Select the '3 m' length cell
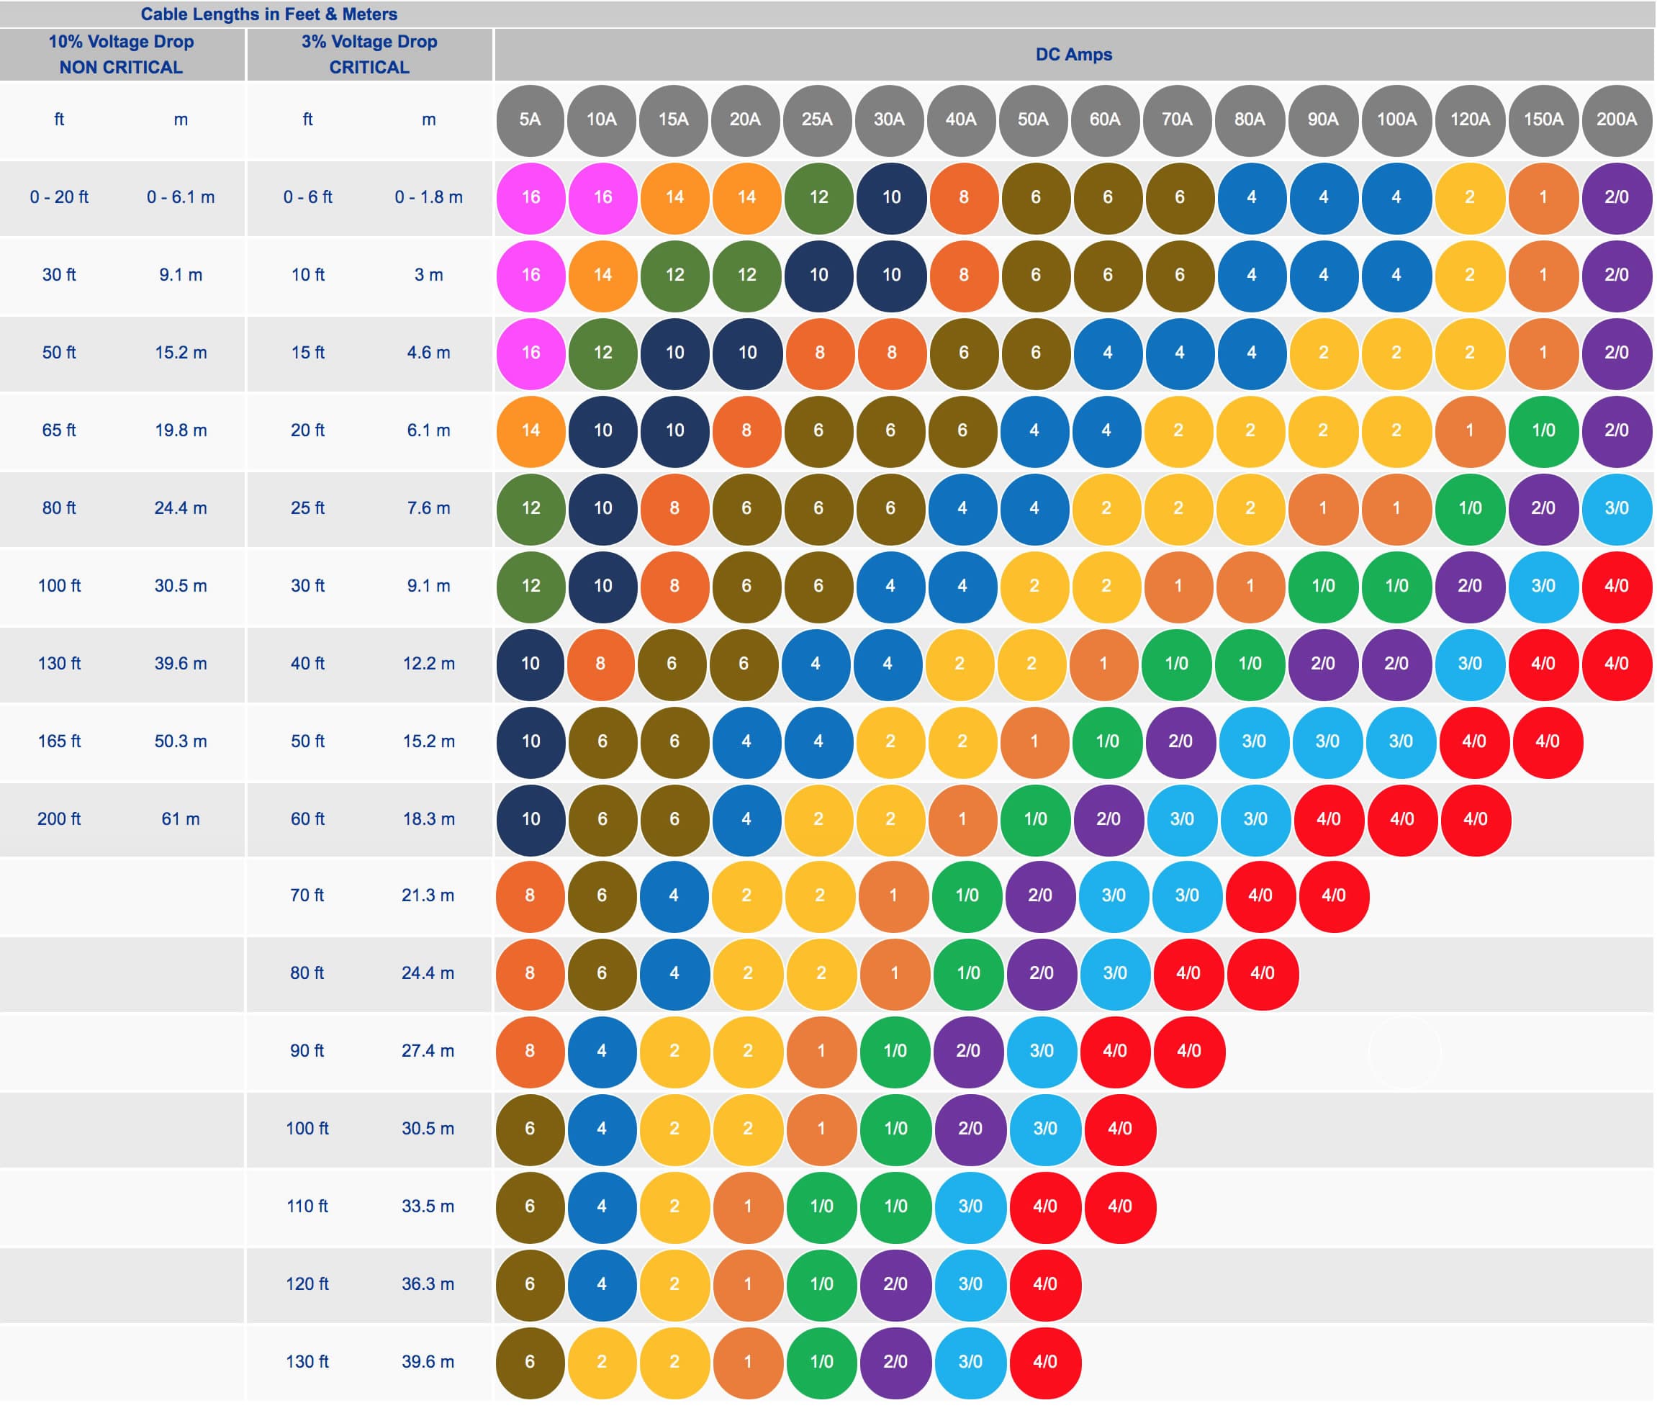 point(428,276)
